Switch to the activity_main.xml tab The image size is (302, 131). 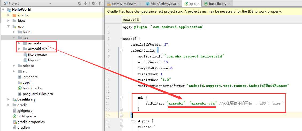(124, 4)
